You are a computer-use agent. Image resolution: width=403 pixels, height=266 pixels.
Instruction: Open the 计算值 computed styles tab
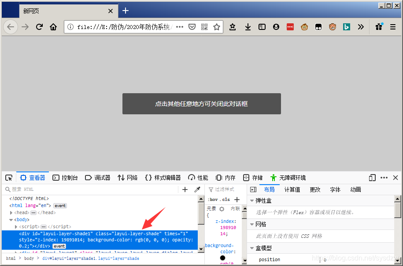[292, 189]
